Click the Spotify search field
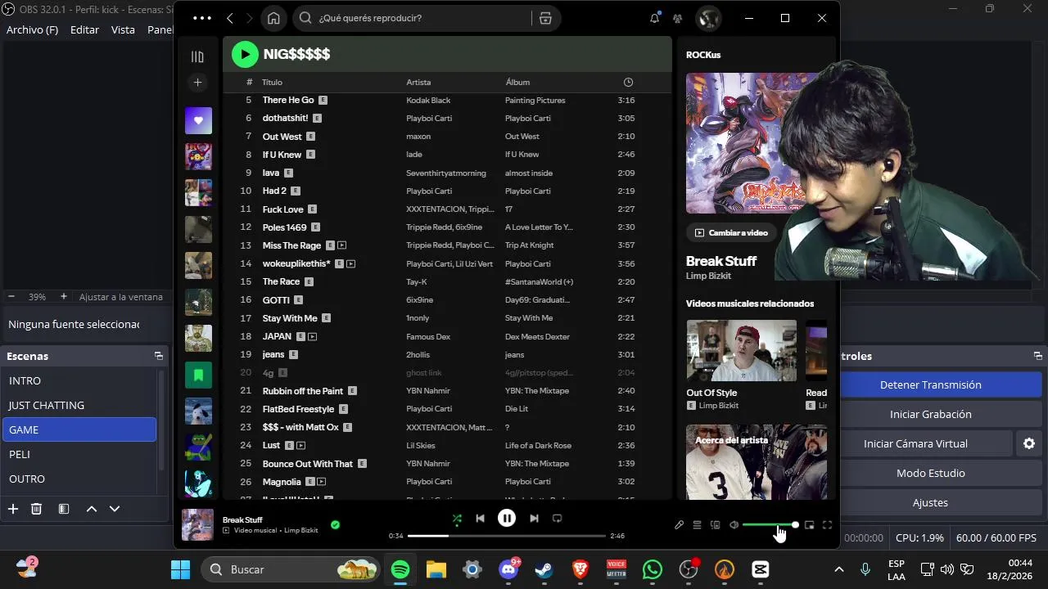 tap(422, 18)
